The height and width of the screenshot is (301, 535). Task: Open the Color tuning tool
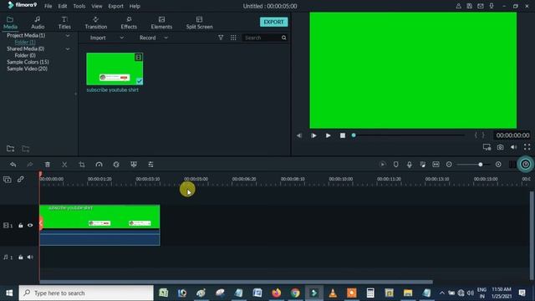[116, 165]
